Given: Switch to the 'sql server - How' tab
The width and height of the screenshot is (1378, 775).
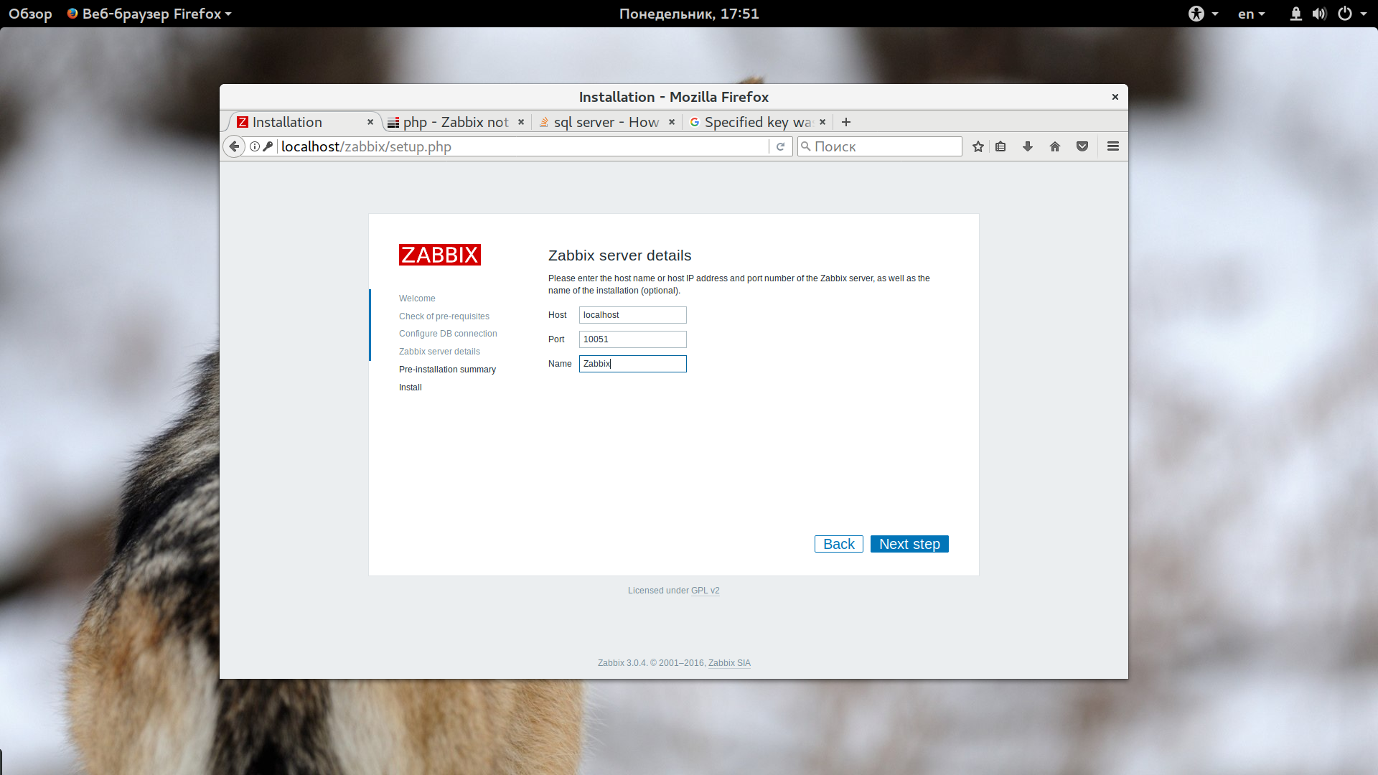Looking at the screenshot, I should (606, 122).
